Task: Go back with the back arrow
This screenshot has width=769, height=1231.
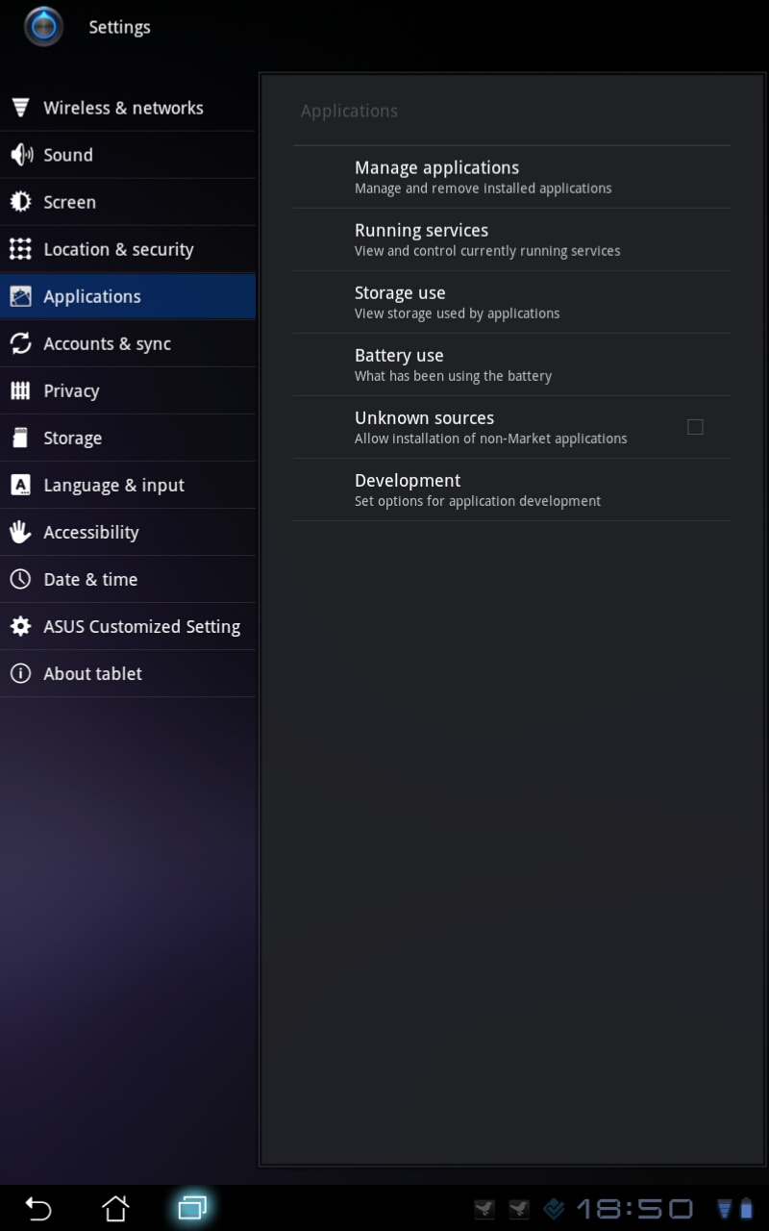Action: [38, 1208]
